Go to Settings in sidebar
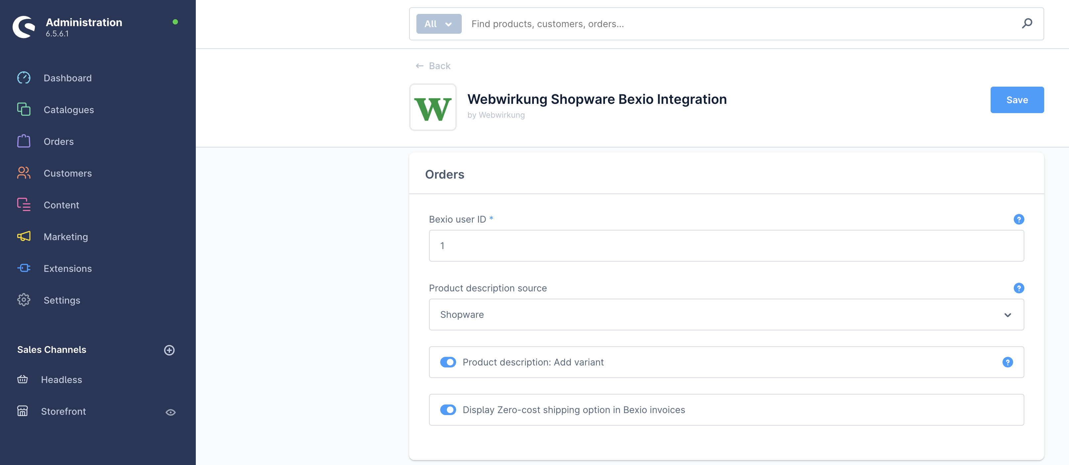Viewport: 1069px width, 465px height. click(62, 300)
